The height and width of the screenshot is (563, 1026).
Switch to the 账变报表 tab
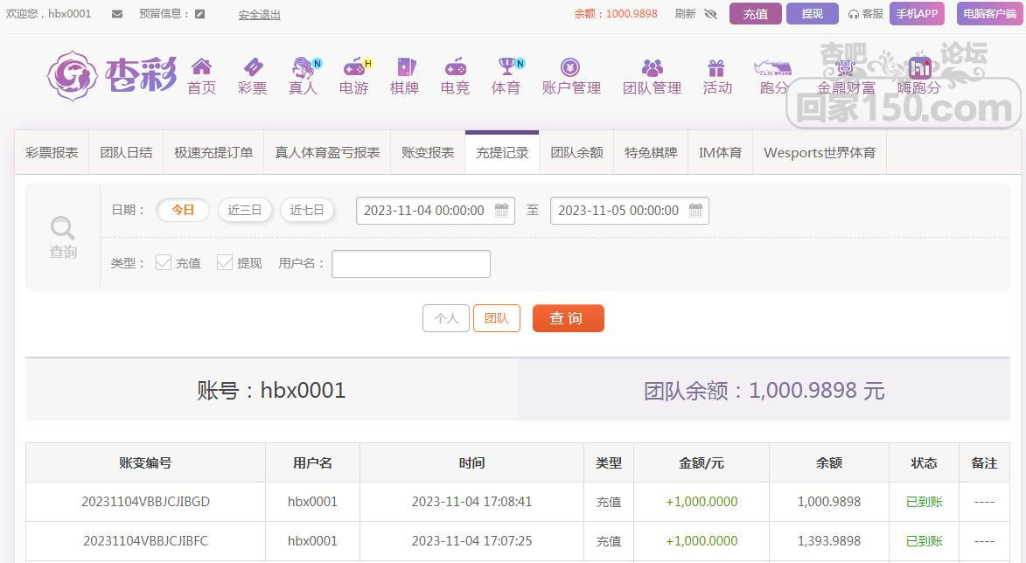pos(428,152)
